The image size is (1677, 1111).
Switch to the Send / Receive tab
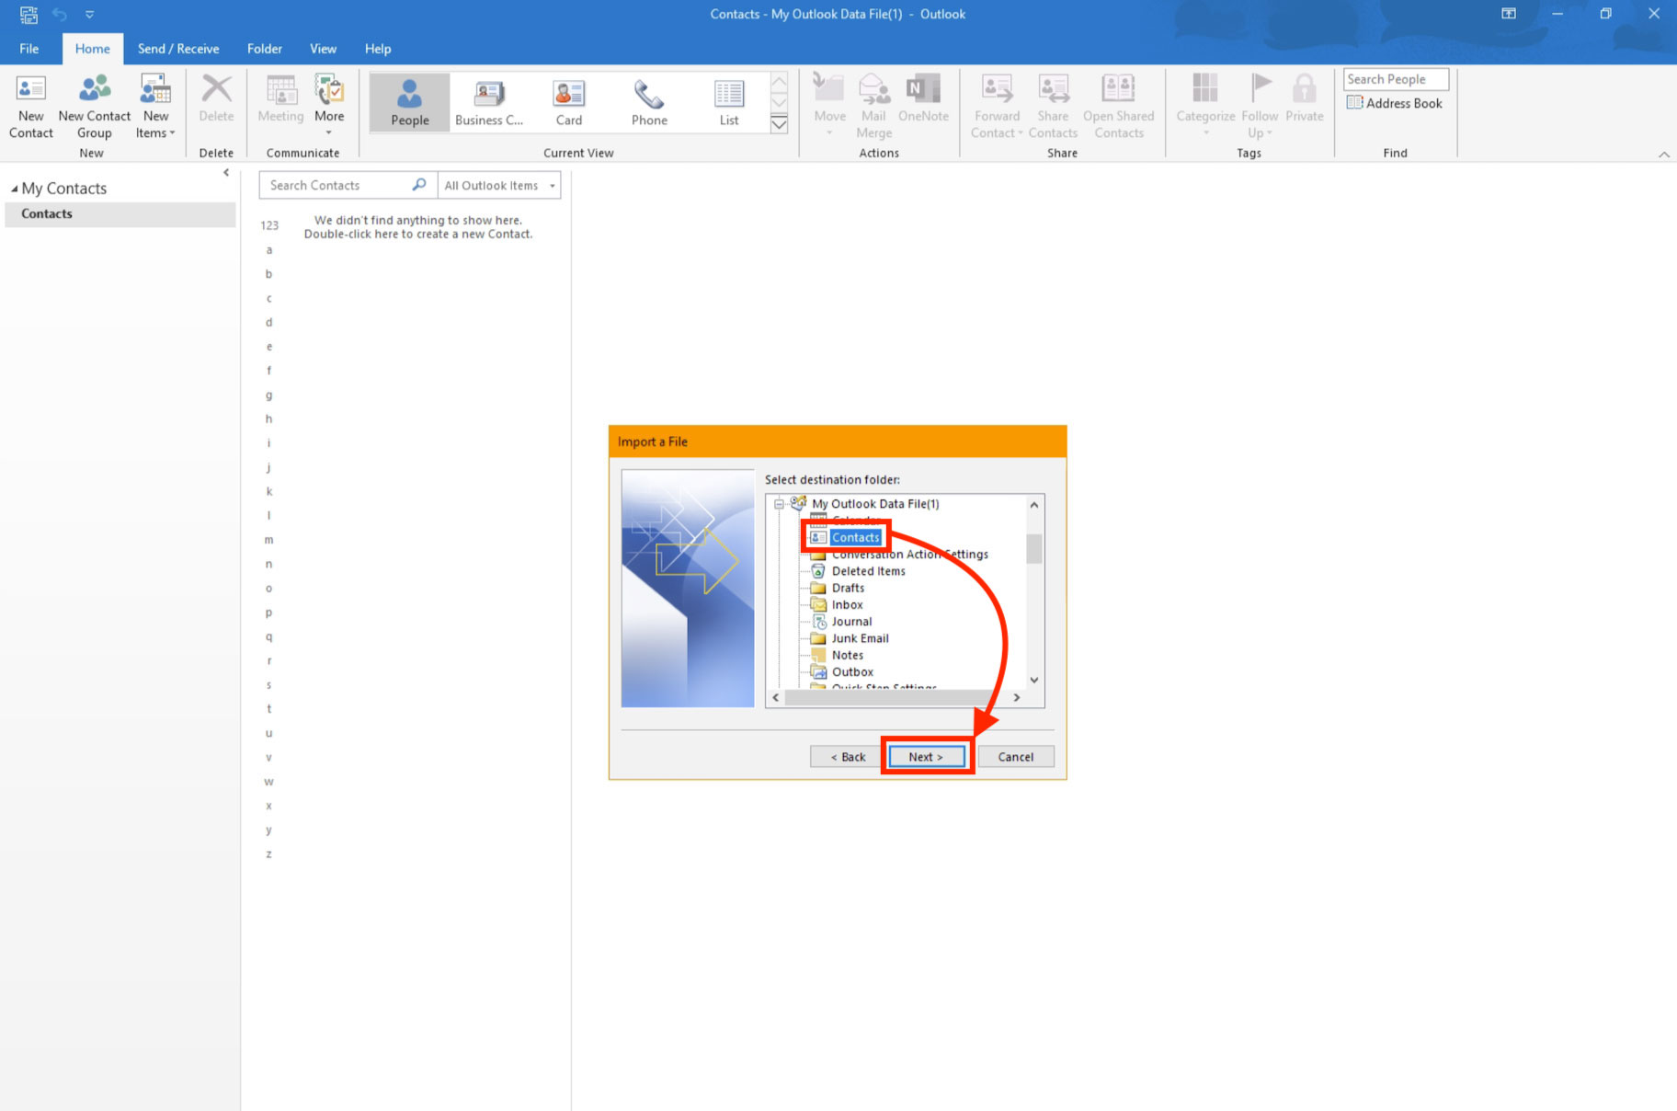178,49
